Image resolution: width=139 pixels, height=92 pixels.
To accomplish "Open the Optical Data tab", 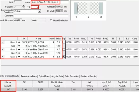I will [x=44, y=76].
